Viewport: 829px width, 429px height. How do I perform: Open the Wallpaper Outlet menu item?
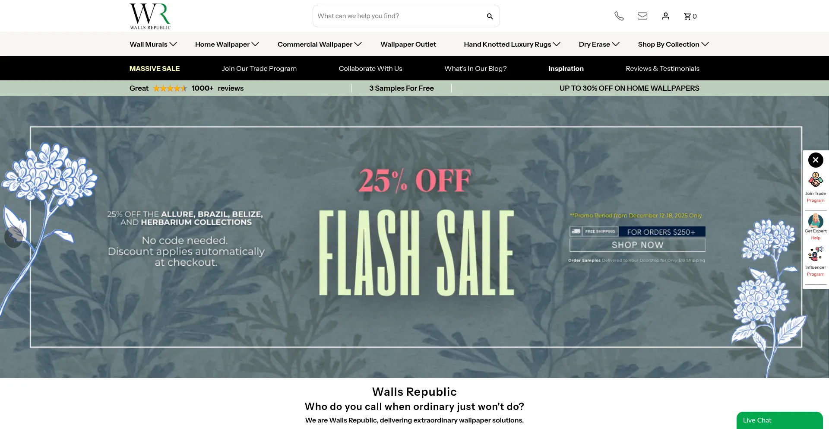tap(408, 44)
